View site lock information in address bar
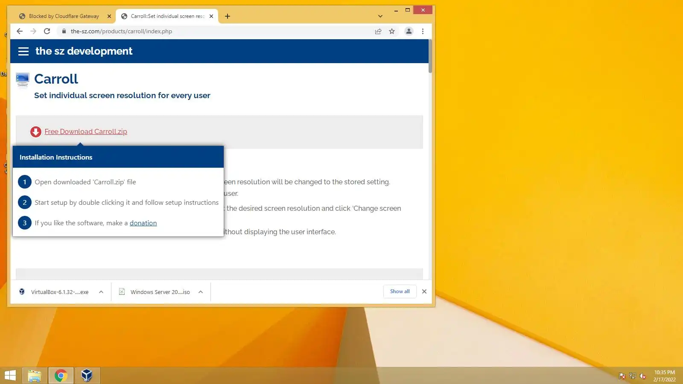 [x=64, y=31]
